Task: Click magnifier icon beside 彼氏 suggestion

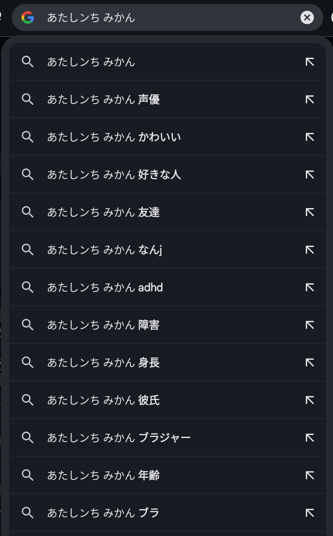Action: click(x=28, y=400)
